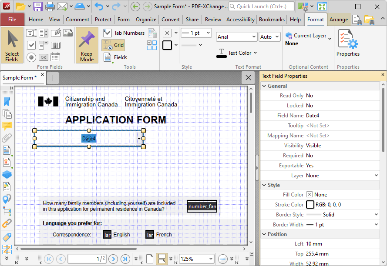The height and width of the screenshot is (266, 387).
Task: Click the Undo arrow icon
Action: [99, 7]
